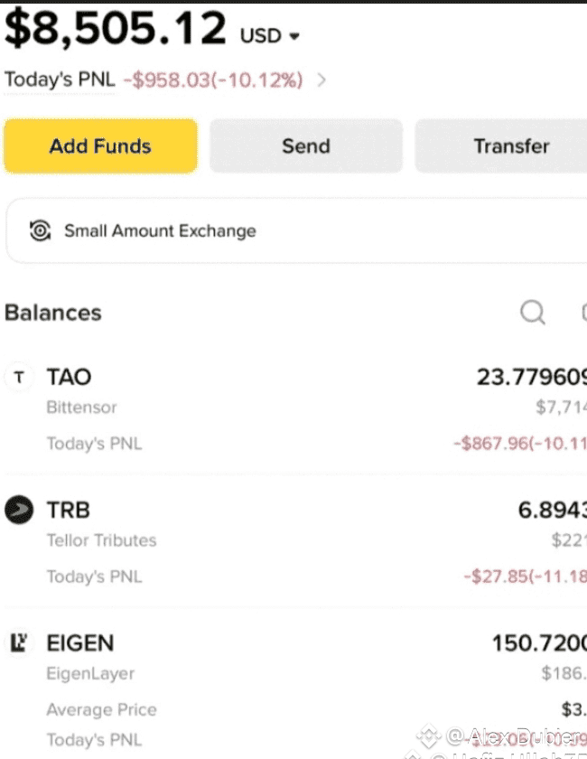
Task: Click the $8,505.12 total balance amount
Action: click(116, 28)
